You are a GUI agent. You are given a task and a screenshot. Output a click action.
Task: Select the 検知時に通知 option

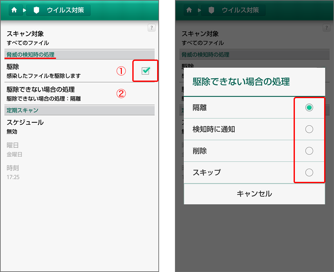click(x=309, y=129)
